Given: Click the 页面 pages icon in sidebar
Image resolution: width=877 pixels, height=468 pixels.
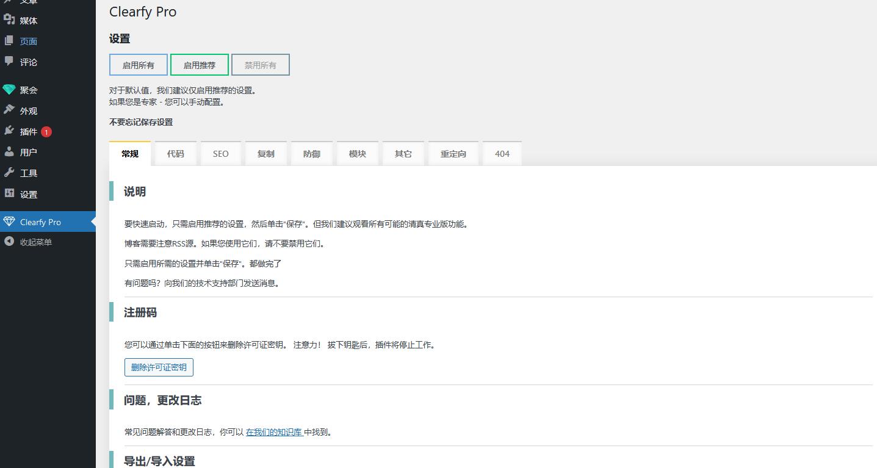Looking at the screenshot, I should coord(9,41).
